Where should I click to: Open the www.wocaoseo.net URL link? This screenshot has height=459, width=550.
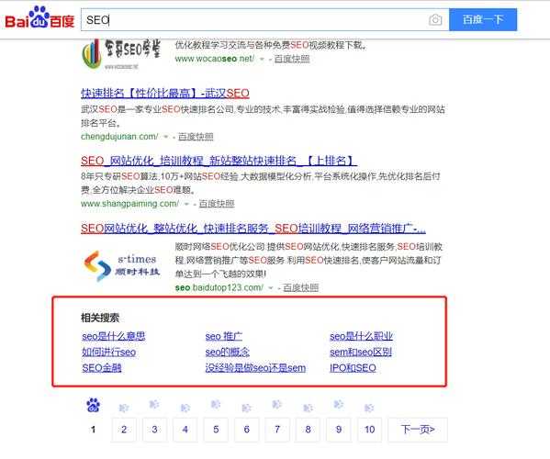pos(215,59)
